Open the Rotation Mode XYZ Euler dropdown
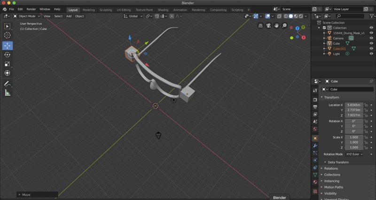The height and width of the screenshot is (200, 376). click(354, 154)
